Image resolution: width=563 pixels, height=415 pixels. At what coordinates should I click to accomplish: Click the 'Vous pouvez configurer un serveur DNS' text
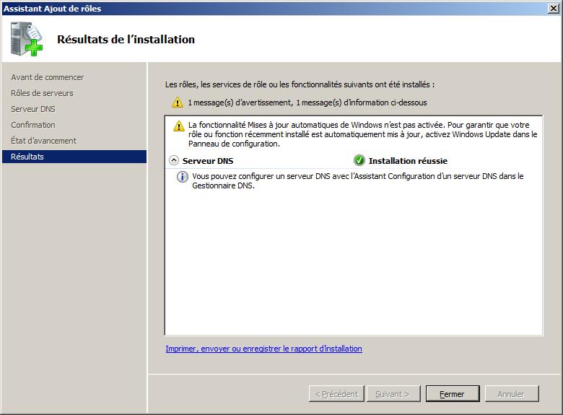pos(357,181)
